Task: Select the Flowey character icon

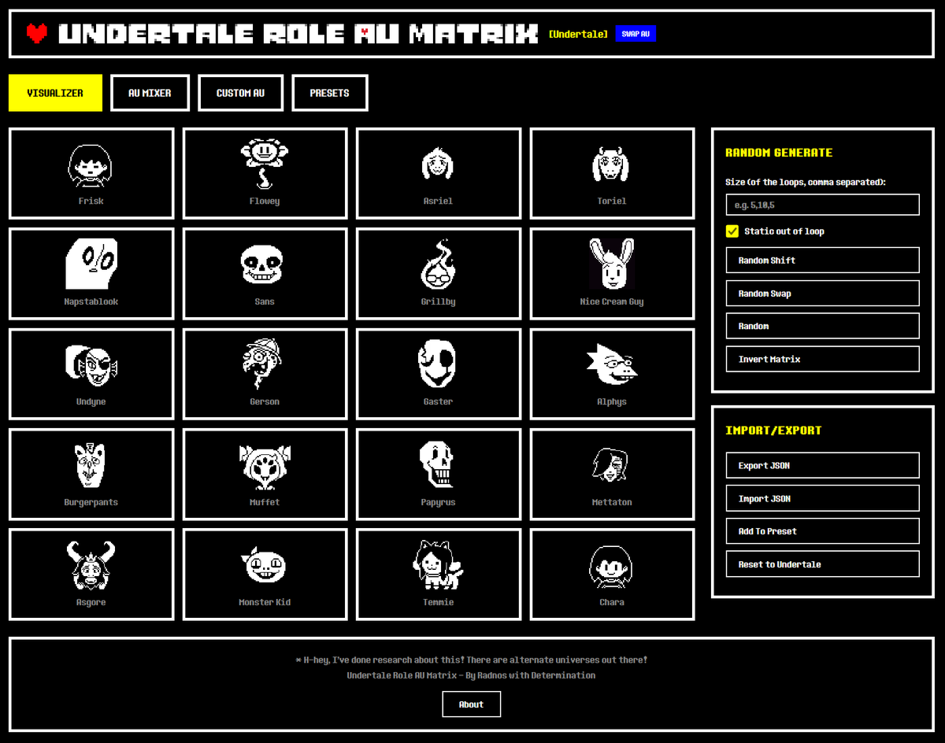Action: click(x=265, y=164)
